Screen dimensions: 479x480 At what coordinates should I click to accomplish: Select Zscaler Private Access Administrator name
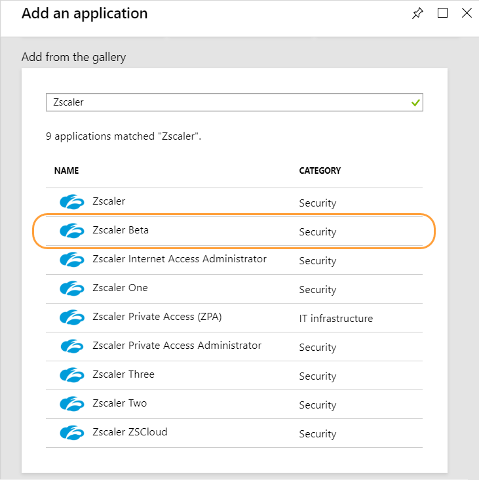(177, 346)
